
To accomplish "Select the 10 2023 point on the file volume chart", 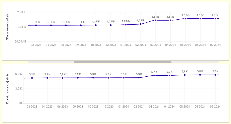I will tap(96, 25).
